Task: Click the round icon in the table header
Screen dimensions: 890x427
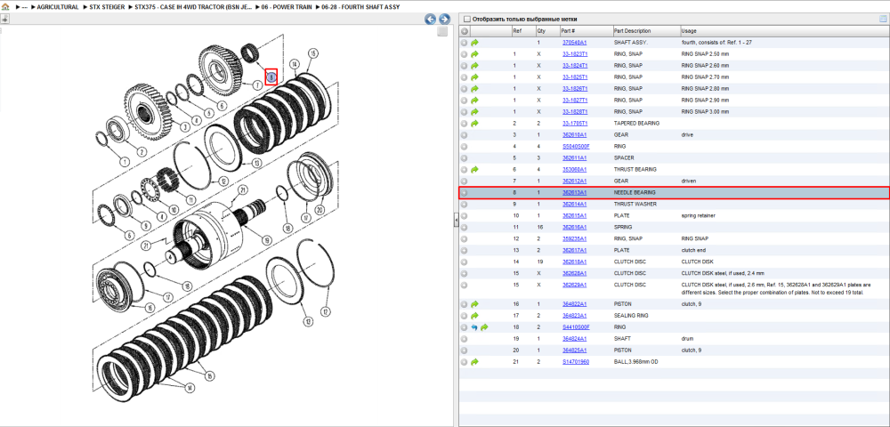Action: 465,31
